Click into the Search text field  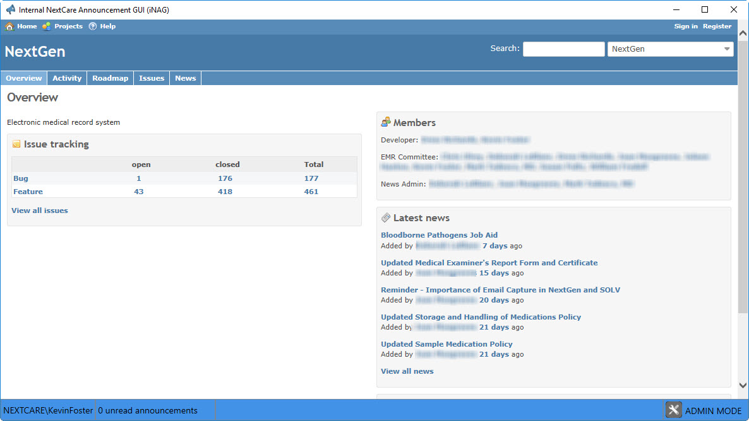pyautogui.click(x=563, y=49)
